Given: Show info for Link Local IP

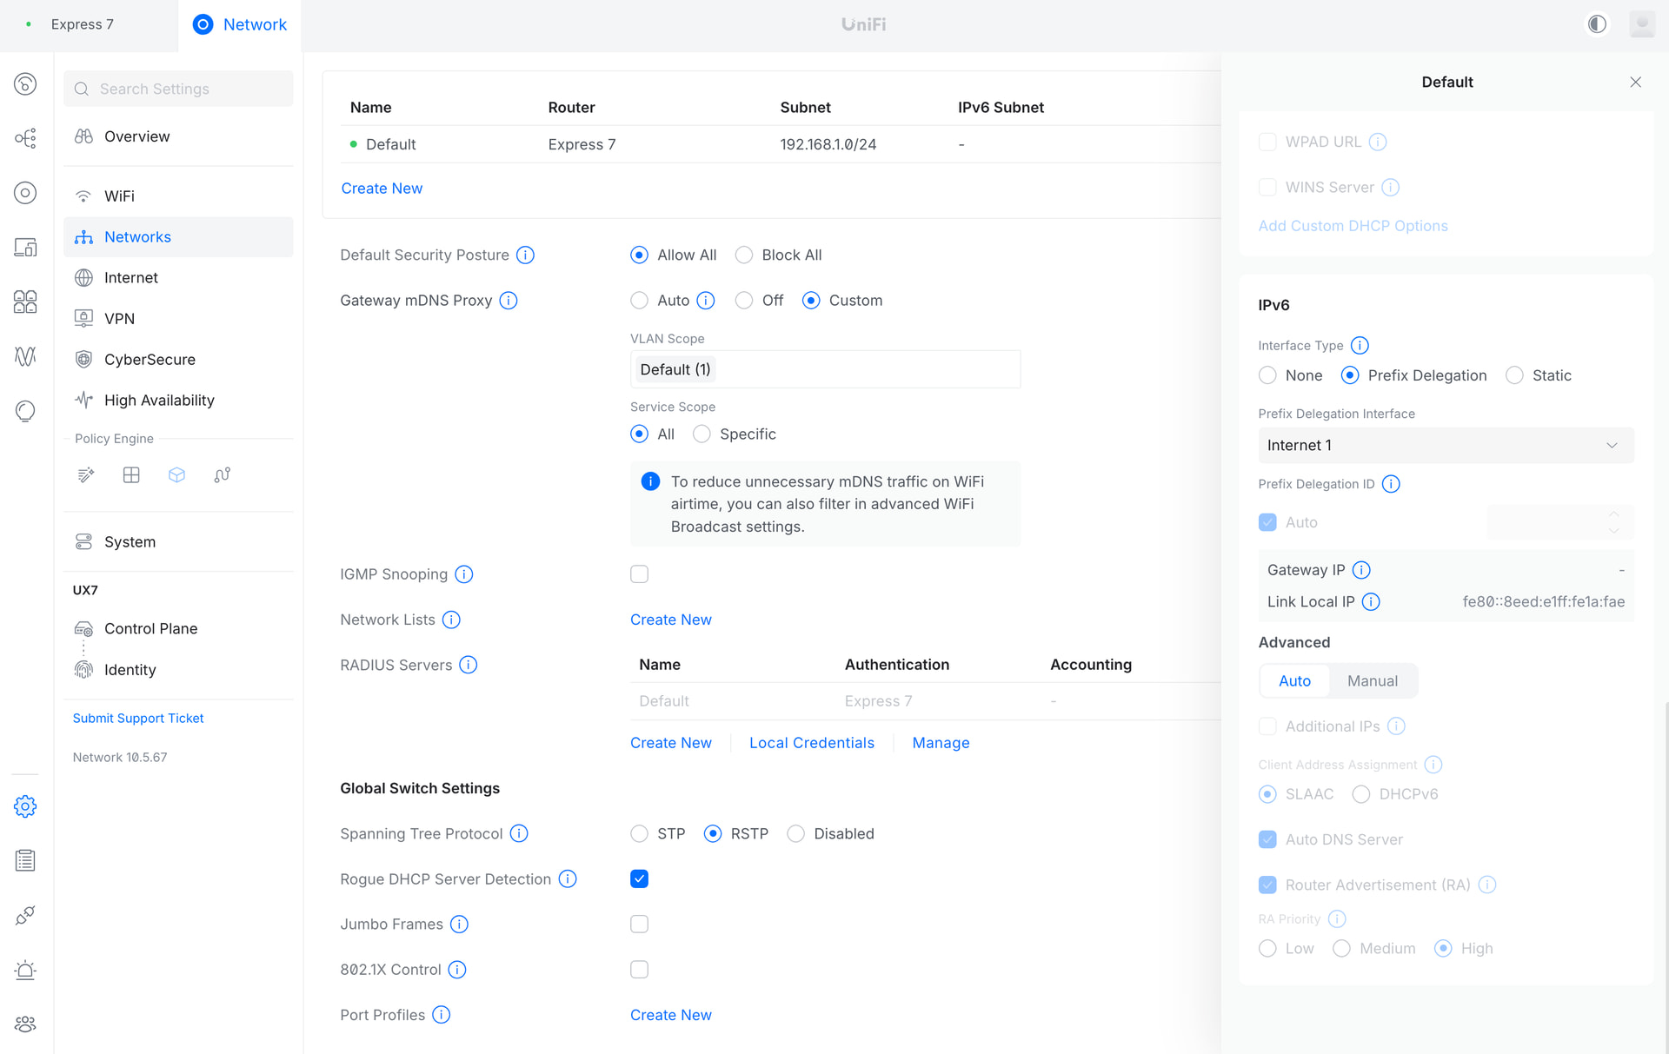Looking at the screenshot, I should (1371, 601).
